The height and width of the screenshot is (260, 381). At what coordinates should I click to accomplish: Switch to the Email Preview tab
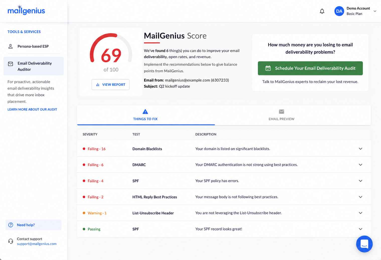point(281,115)
